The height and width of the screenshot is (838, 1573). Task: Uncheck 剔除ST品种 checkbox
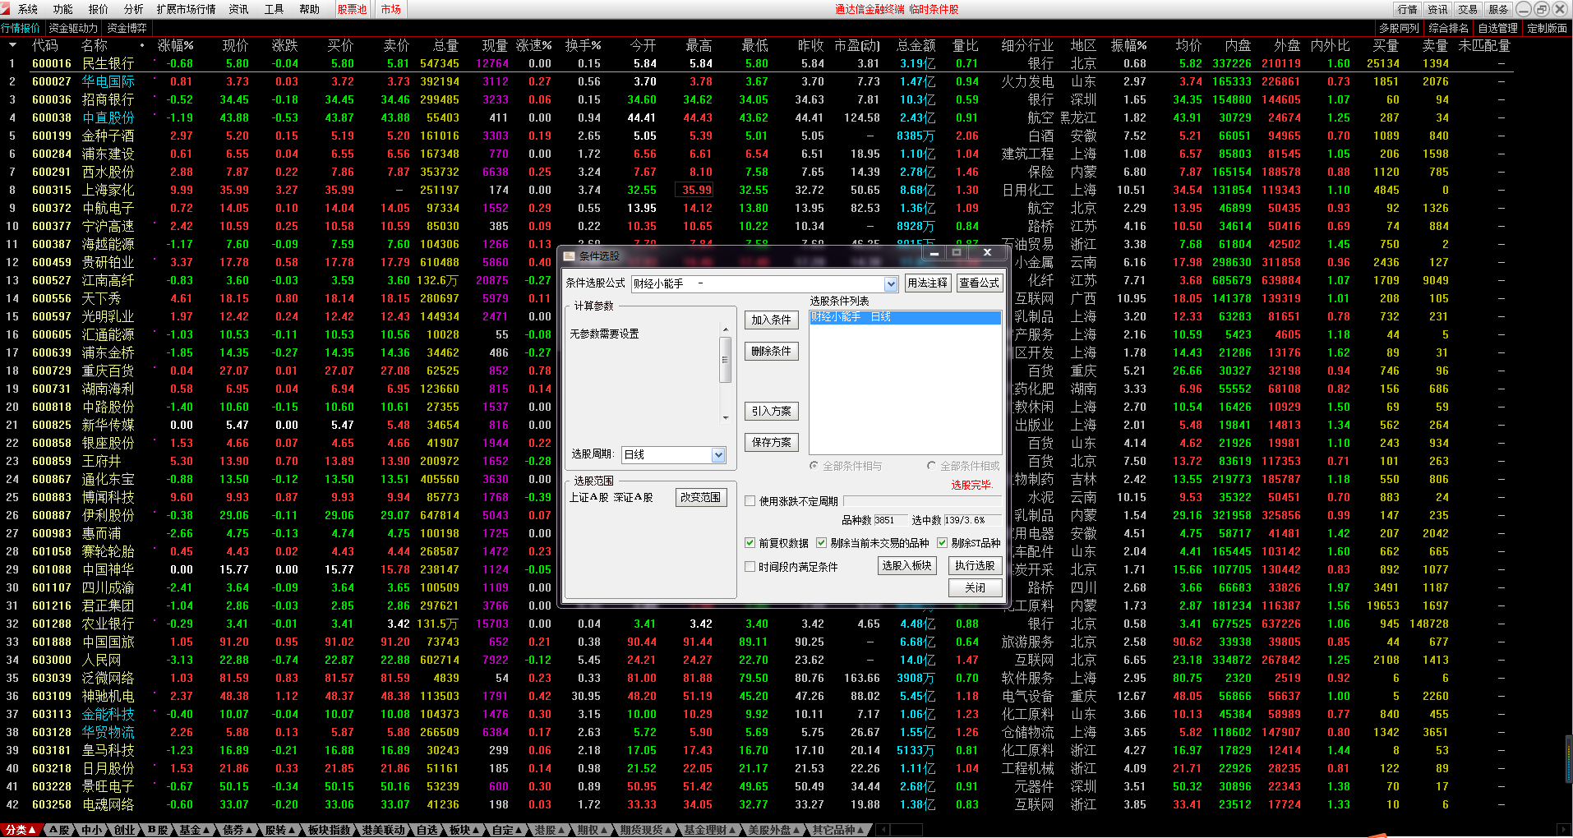(x=943, y=543)
